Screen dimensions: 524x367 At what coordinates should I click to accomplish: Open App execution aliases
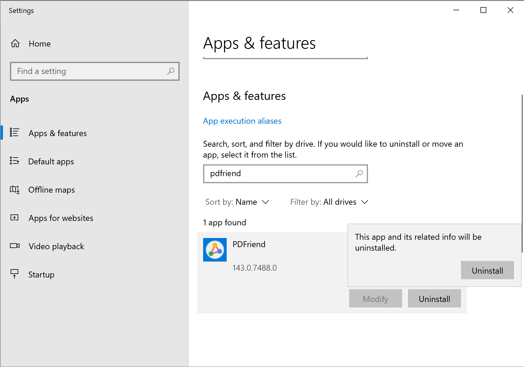pyautogui.click(x=242, y=121)
